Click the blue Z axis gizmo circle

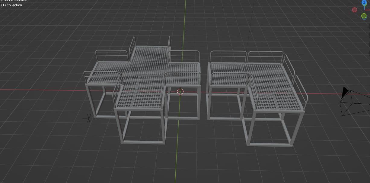click(364, 2)
